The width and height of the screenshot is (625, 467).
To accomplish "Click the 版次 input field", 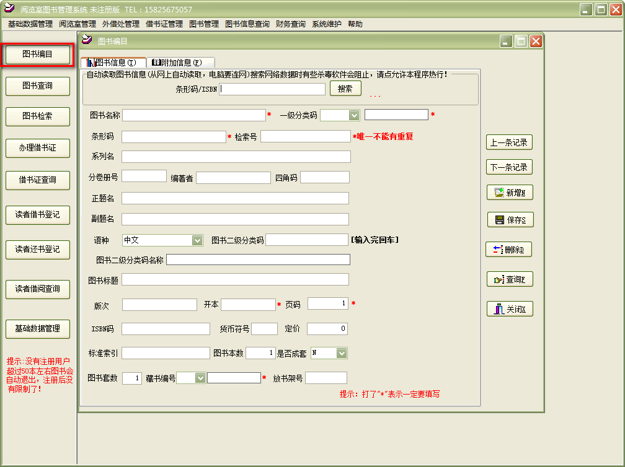I will pyautogui.click(x=159, y=305).
